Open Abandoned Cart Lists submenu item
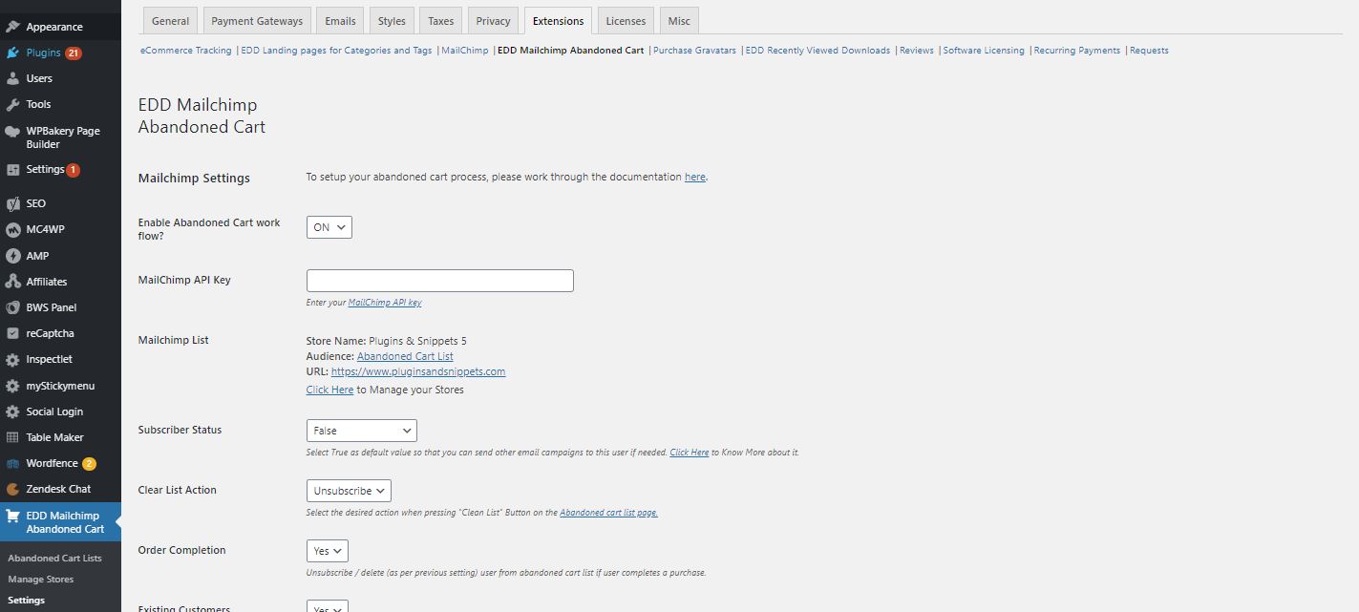The image size is (1359, 612). pyautogui.click(x=54, y=558)
